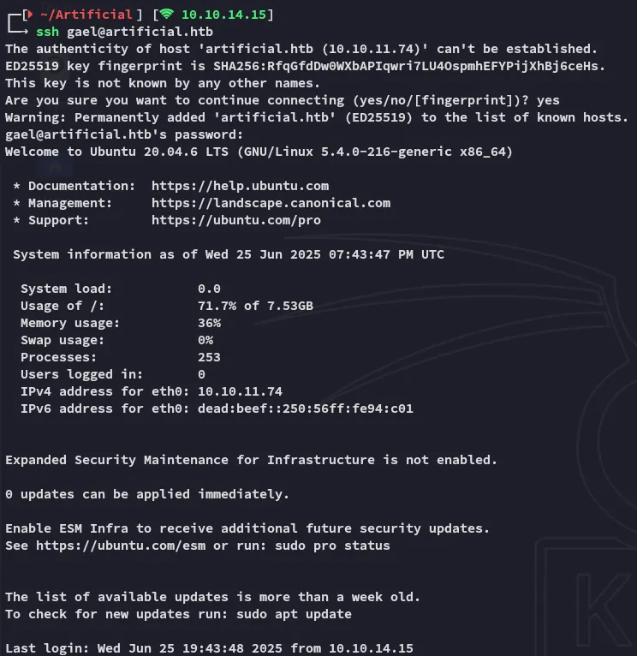The width and height of the screenshot is (637, 656).
Task: Click the disk usage value 71.7% of 7.53GB
Action: pos(255,306)
